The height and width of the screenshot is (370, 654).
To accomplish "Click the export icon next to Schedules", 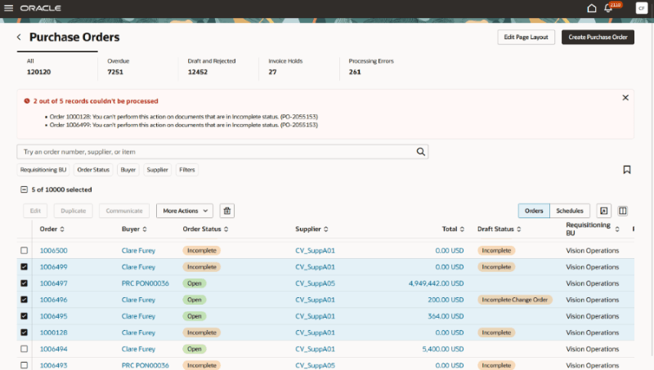I will tap(603, 211).
